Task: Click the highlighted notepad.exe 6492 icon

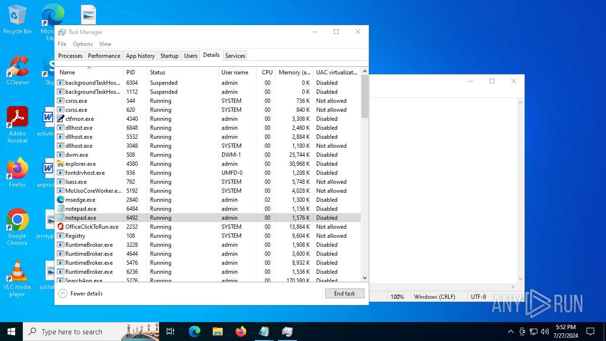Action: [61, 218]
